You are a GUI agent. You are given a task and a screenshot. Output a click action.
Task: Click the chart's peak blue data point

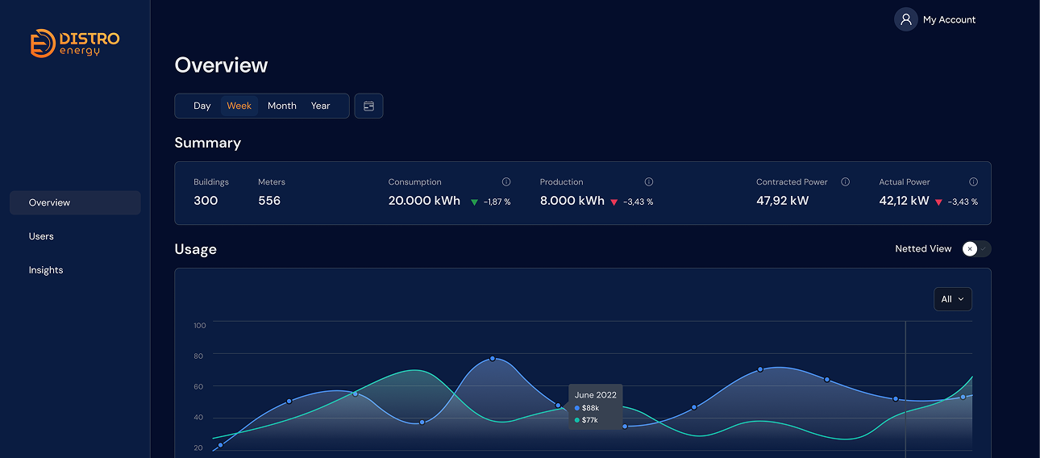pos(492,359)
